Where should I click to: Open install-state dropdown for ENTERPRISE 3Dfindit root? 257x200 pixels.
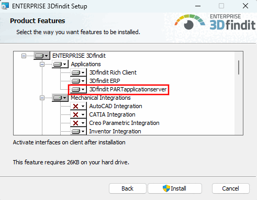coord(42,56)
